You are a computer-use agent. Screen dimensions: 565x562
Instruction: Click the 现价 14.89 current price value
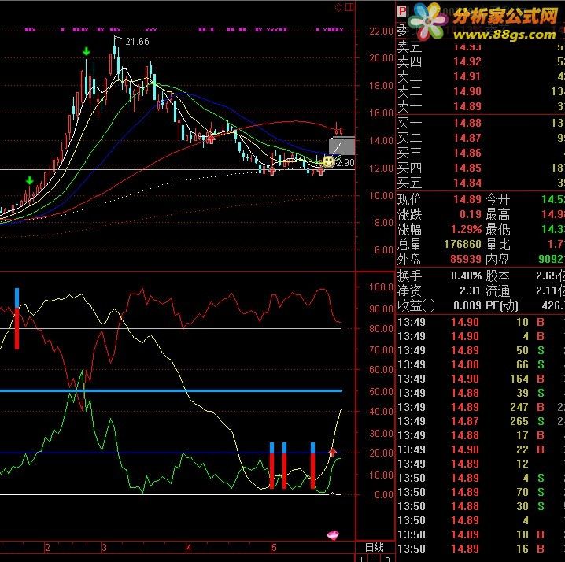pyautogui.click(x=467, y=199)
